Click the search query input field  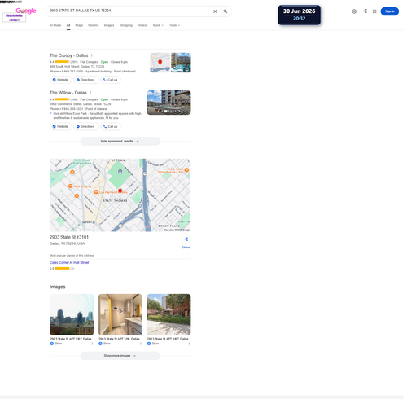[x=129, y=11]
